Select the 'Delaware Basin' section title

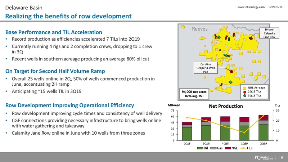point(24,8)
